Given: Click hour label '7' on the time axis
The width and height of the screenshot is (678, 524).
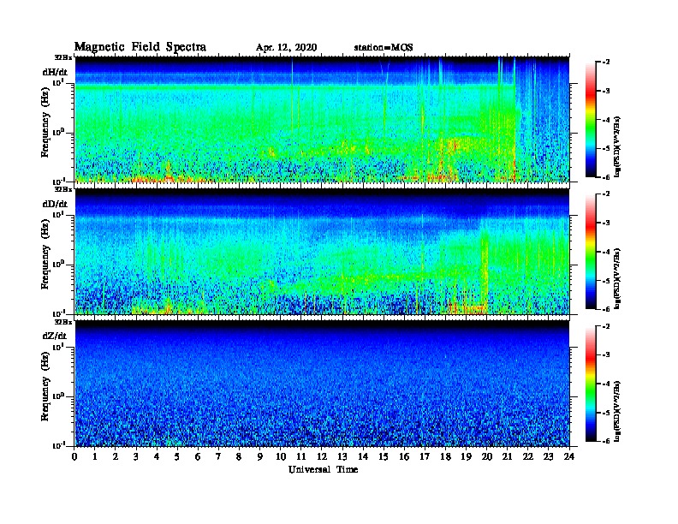Looking at the screenshot, I should 219,457.
